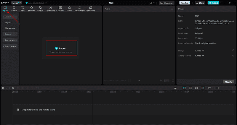The width and height of the screenshot is (237, 125).
Task: Open the Menu dropdown
Action: tap(17, 3)
